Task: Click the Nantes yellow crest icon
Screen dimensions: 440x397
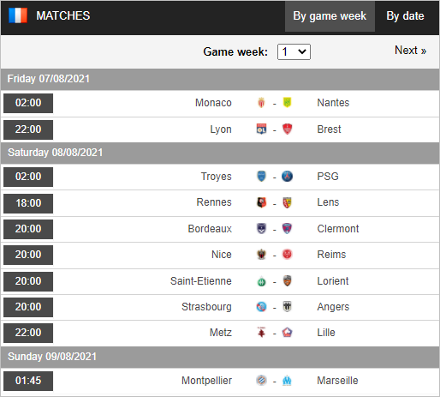Action: [x=287, y=103]
